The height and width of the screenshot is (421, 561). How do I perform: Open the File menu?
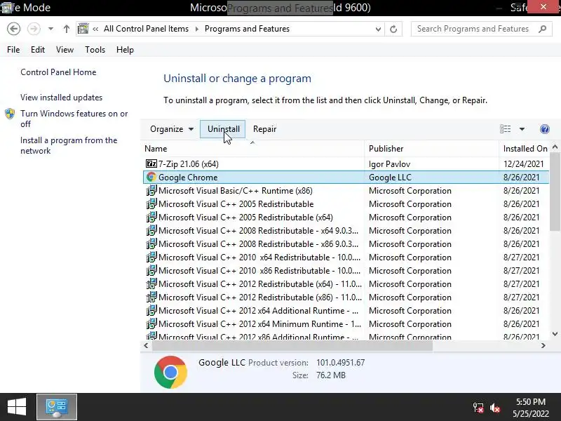click(x=13, y=50)
